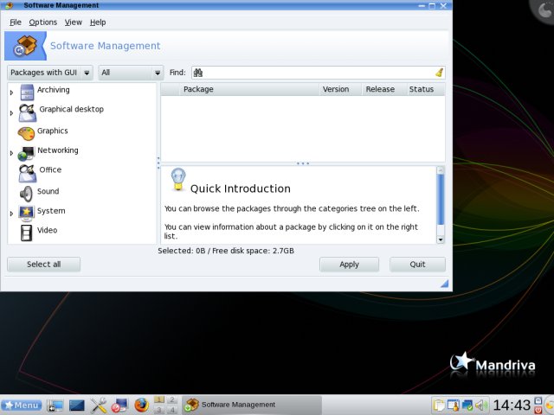Screen dimensions: 554x415
Task: Sort by Version column header
Action: click(x=340, y=89)
